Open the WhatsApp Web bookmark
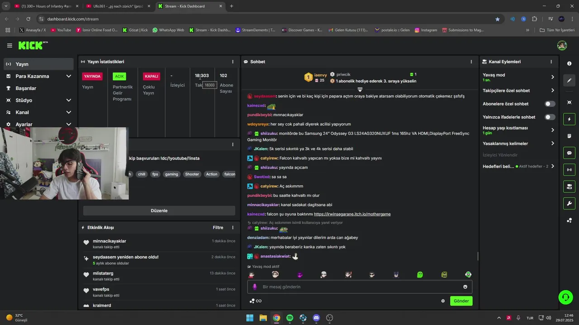579x325 pixels. point(168,30)
